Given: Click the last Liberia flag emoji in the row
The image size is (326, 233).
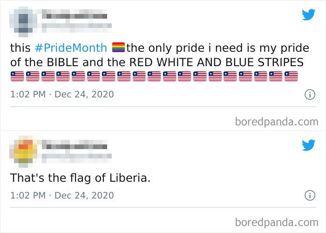Looking at the screenshot, I should coord(291,76).
